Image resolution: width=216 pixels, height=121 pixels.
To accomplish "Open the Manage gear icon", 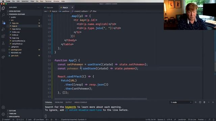I will (x=3, y=114).
